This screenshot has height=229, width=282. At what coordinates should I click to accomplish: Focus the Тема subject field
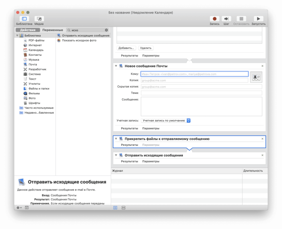(202, 93)
